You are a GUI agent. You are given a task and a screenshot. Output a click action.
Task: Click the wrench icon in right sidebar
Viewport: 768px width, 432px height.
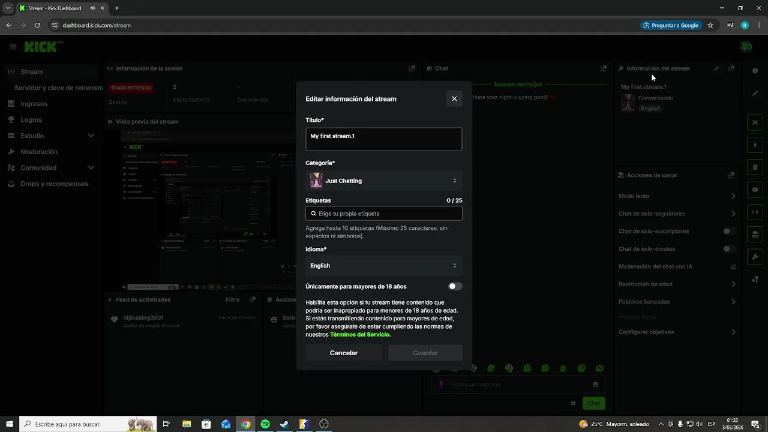tap(755, 257)
